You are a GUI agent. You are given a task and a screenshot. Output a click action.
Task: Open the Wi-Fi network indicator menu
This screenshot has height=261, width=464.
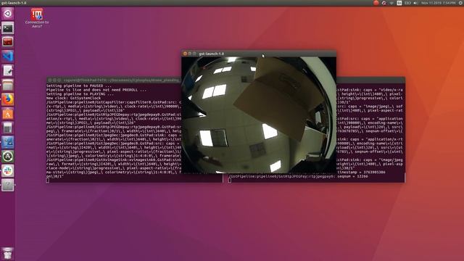point(391,3)
